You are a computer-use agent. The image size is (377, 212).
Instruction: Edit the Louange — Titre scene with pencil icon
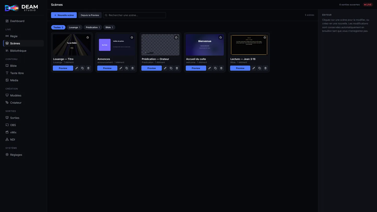pos(76,68)
